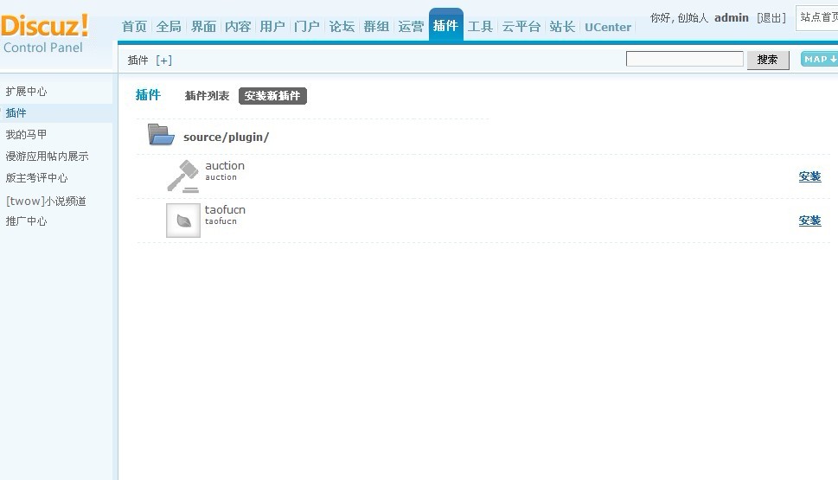Open 推广中心 in the sidebar
The image size is (838, 480).
coord(26,221)
